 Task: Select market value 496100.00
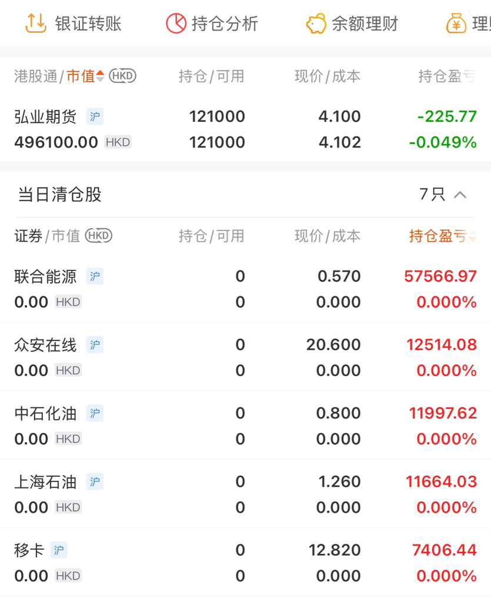pyautogui.click(x=56, y=142)
